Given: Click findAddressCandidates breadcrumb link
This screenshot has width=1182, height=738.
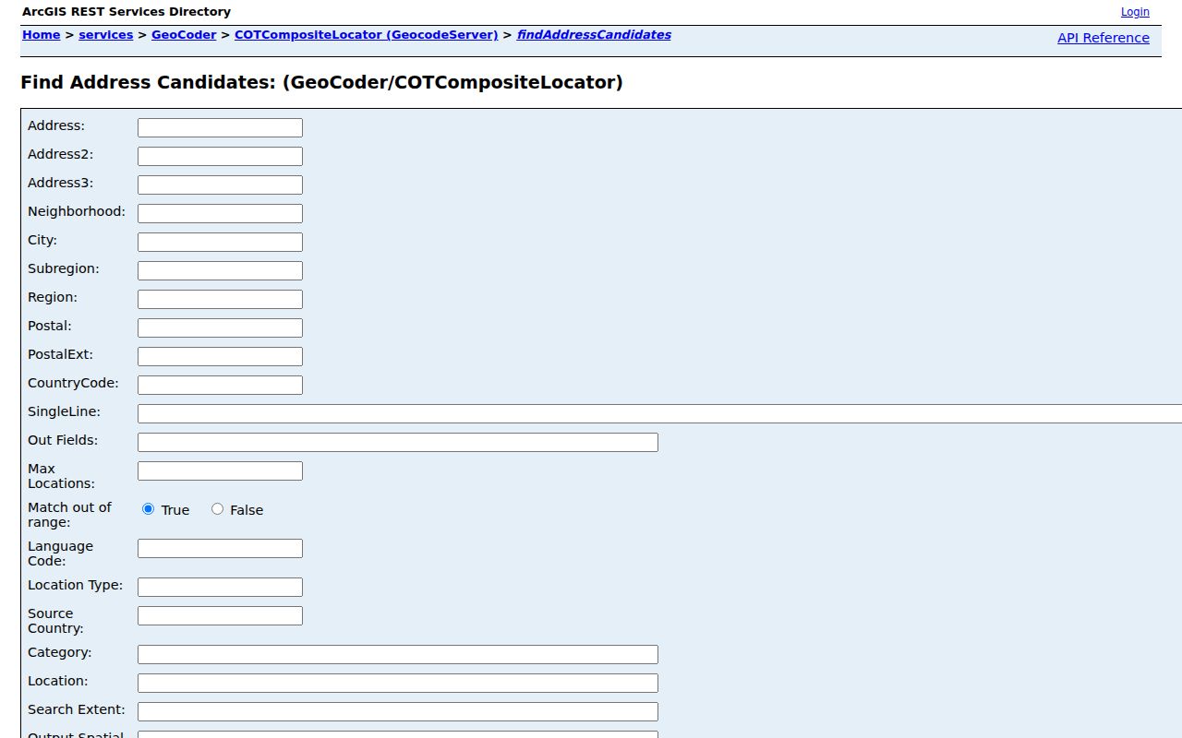Looking at the screenshot, I should pos(594,35).
